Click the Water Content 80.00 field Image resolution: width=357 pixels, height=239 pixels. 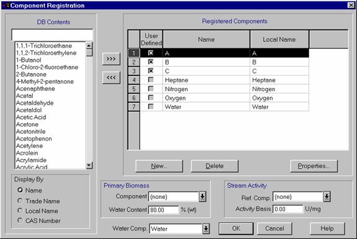point(163,210)
